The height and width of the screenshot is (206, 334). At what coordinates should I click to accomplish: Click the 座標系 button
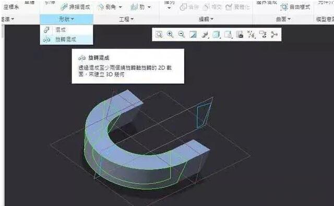11,7
